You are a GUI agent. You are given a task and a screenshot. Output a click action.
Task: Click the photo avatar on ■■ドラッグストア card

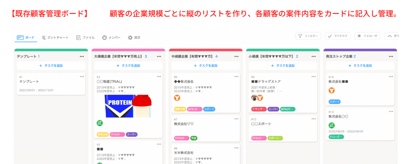coord(254,98)
